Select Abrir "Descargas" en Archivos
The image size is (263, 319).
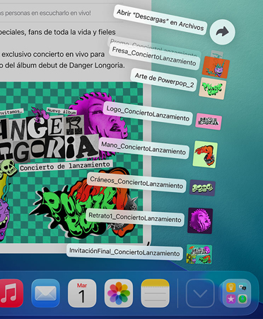160,20
